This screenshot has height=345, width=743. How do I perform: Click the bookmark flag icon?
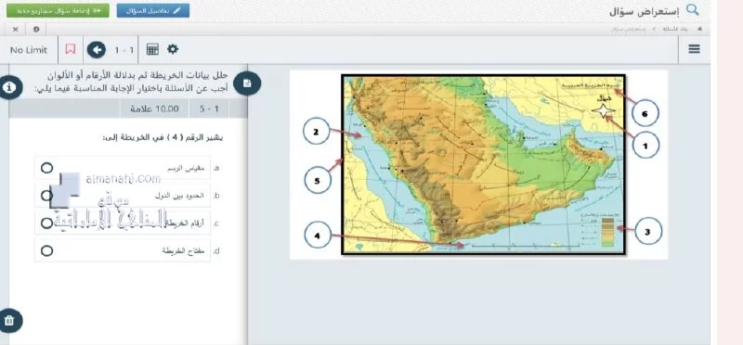[x=71, y=49]
